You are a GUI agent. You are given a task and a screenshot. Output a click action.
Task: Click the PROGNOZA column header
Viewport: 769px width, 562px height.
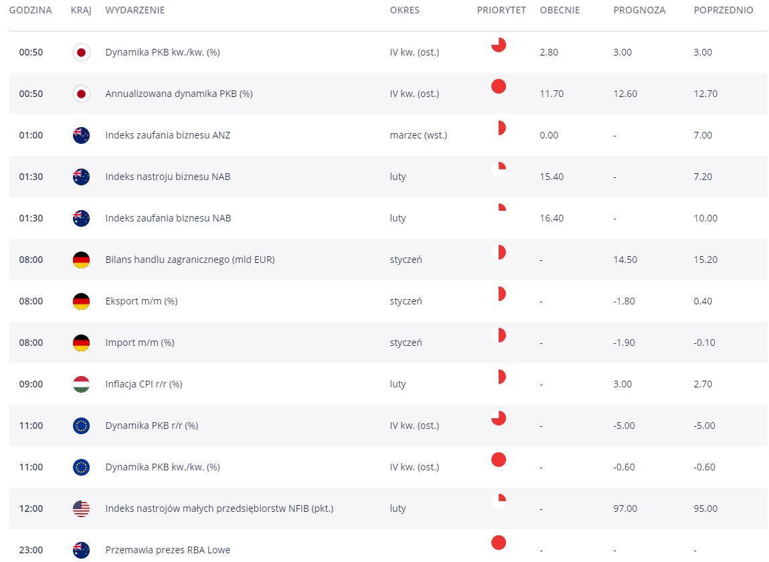click(x=639, y=10)
